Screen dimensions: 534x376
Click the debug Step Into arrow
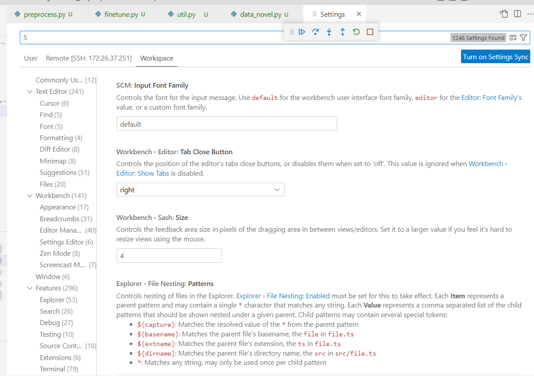pos(329,32)
